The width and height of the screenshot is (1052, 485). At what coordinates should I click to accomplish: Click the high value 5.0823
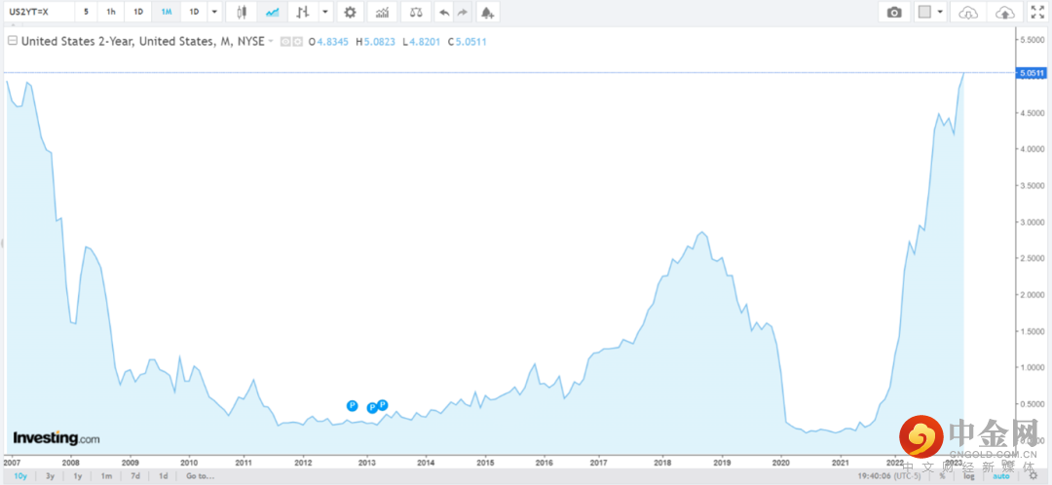pos(380,42)
